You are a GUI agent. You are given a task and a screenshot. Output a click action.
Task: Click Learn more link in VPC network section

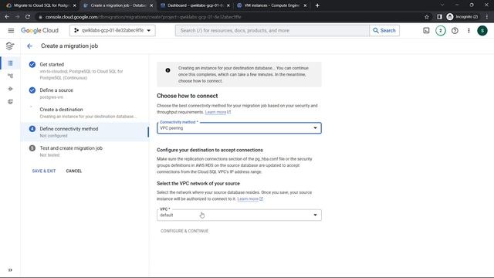point(250,199)
